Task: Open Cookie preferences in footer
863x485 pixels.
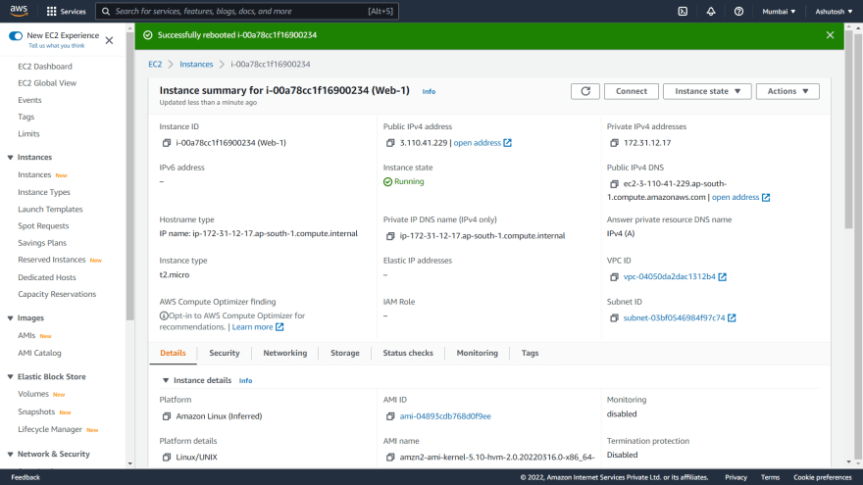Action: tap(822, 477)
